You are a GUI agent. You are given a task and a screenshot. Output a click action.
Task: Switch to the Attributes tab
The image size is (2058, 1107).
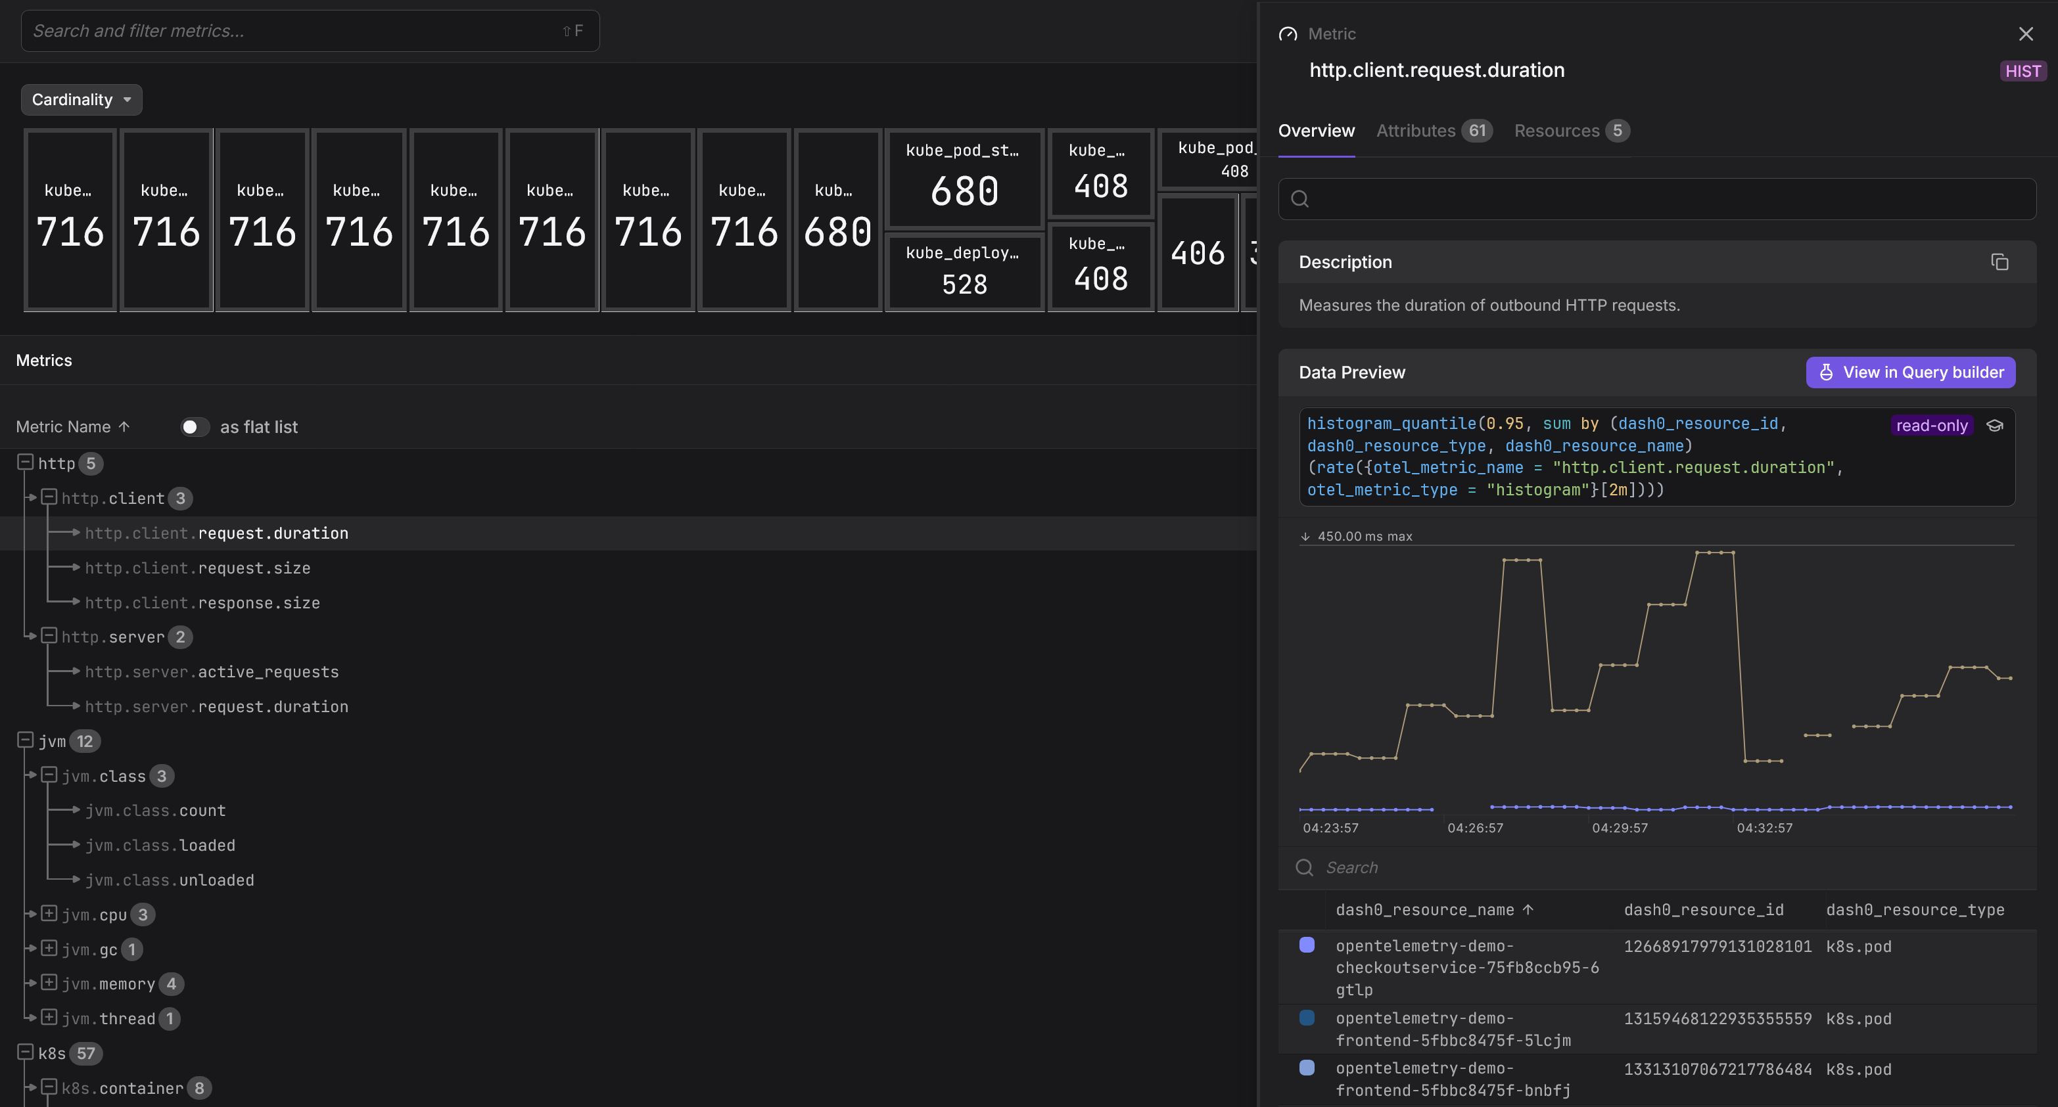(x=1434, y=131)
